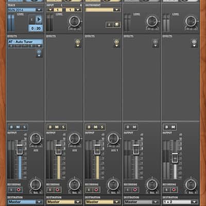Viewport: 206px width, 206px height.
Task: Expand the effect menu arrow on the Instrument track
Action: (116, 46)
